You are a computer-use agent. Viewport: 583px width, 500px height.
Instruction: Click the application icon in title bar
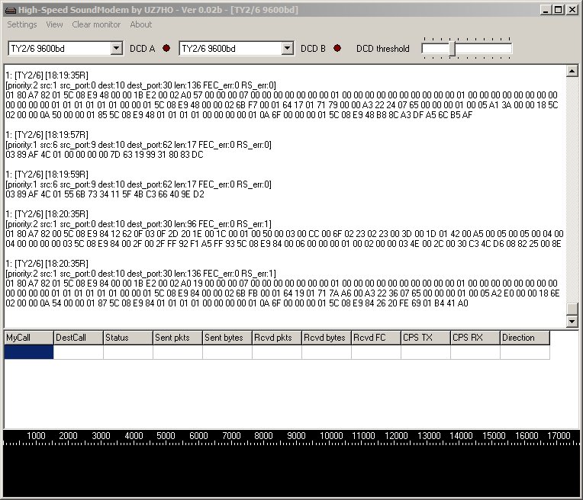point(11,10)
